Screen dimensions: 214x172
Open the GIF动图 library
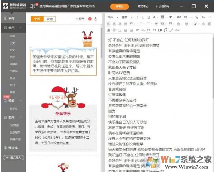[x=14, y=125]
